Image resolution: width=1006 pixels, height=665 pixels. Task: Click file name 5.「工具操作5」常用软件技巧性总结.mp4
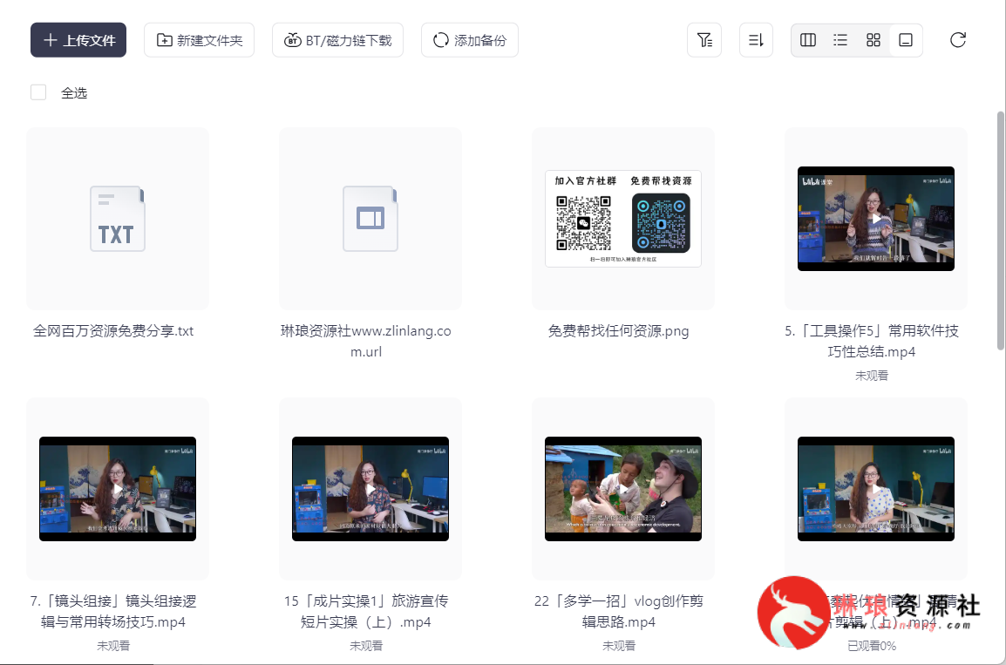click(x=871, y=341)
